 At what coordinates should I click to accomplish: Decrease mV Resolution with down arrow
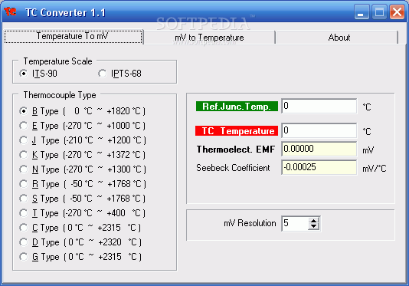[x=314, y=227]
